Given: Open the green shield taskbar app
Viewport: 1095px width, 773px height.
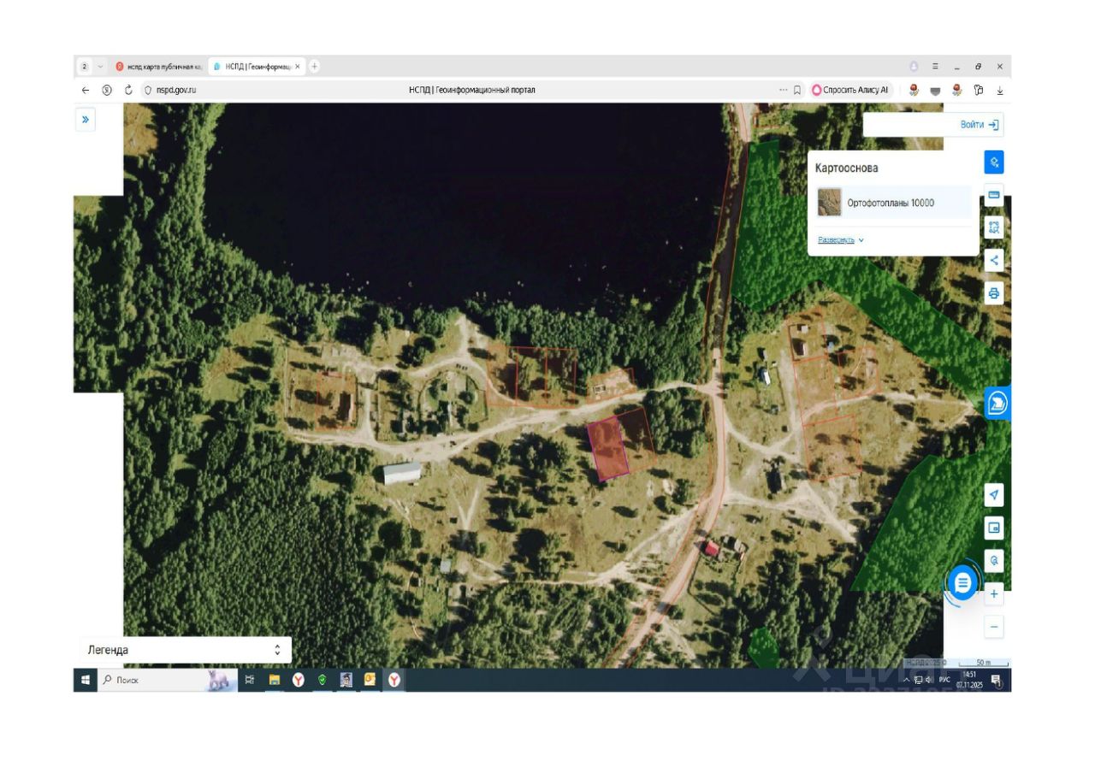Looking at the screenshot, I should coord(323,680).
